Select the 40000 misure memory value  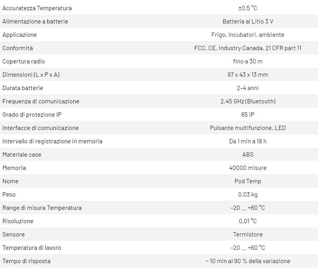coord(248,168)
